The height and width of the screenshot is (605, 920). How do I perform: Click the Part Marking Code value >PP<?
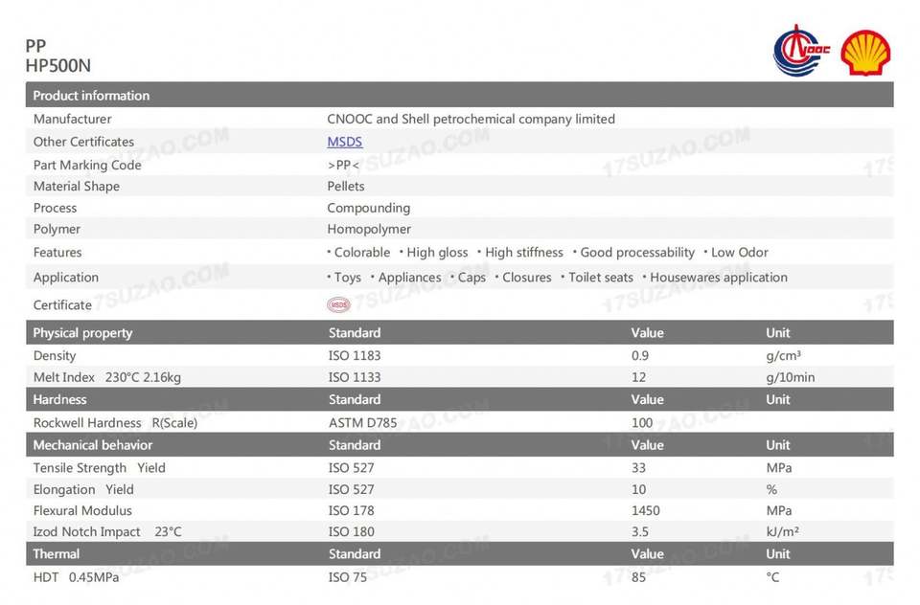(x=343, y=166)
